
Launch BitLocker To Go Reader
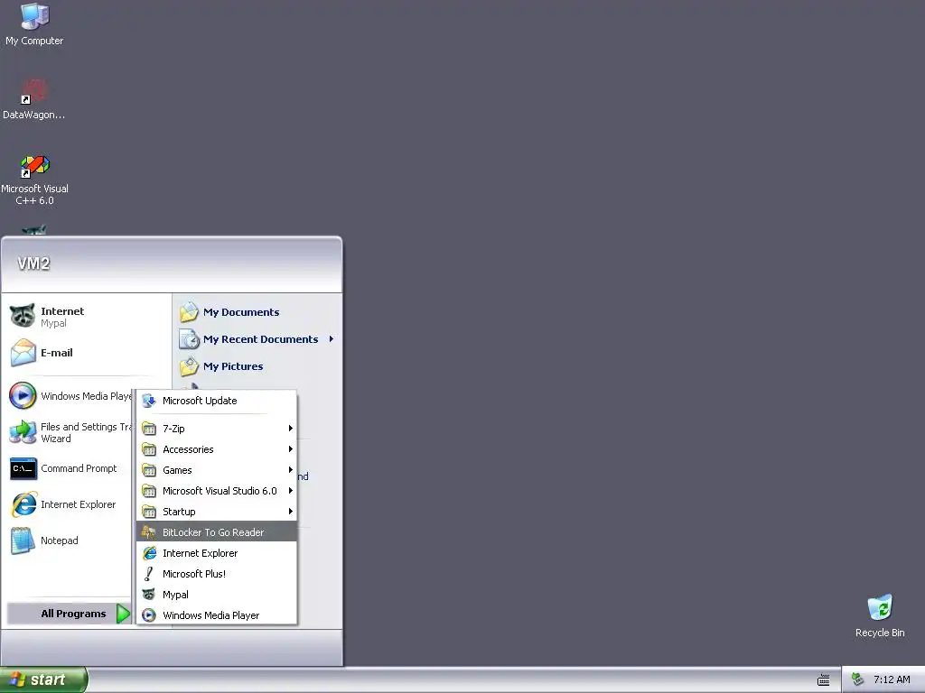[x=217, y=532]
